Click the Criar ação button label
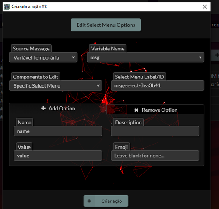The width and height of the screenshot is (219, 209). [112, 201]
